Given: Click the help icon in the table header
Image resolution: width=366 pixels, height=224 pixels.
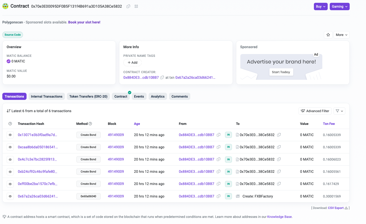Looking at the screenshot, I should [10, 124].
